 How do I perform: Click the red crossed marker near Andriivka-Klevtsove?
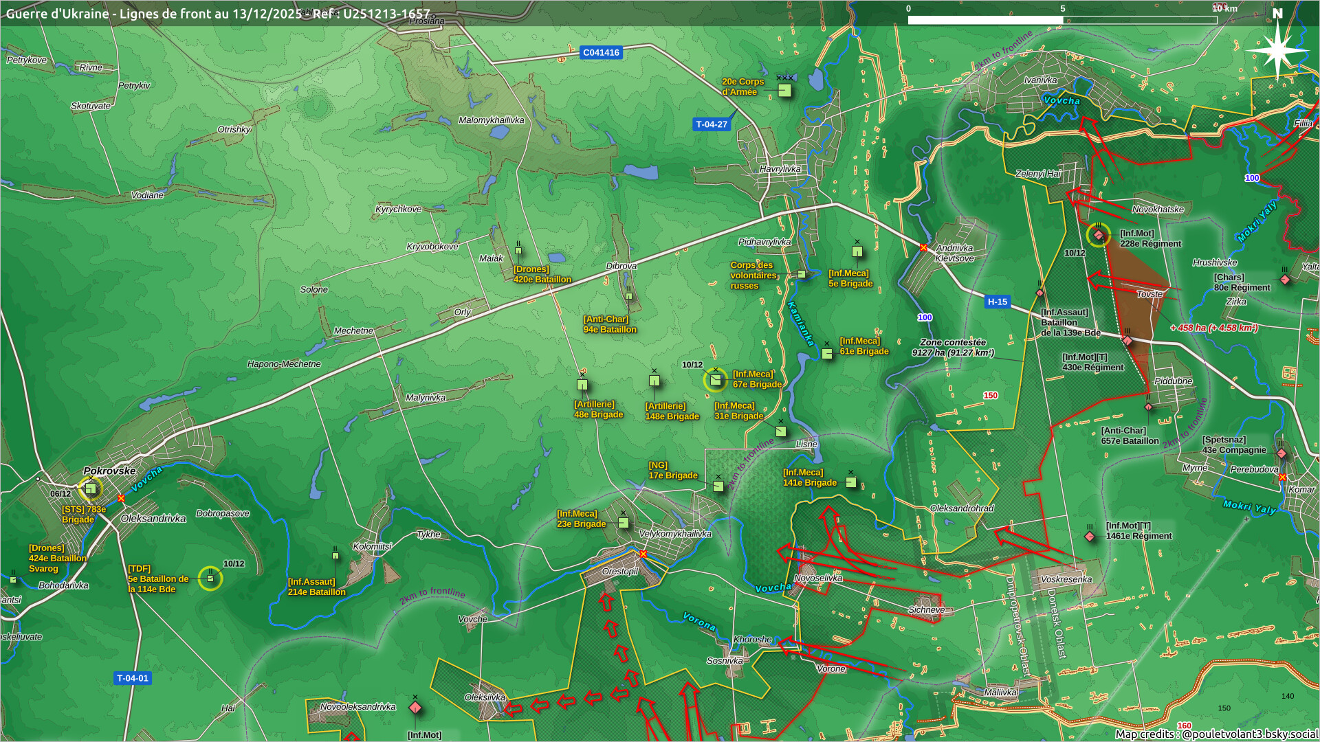coord(923,247)
